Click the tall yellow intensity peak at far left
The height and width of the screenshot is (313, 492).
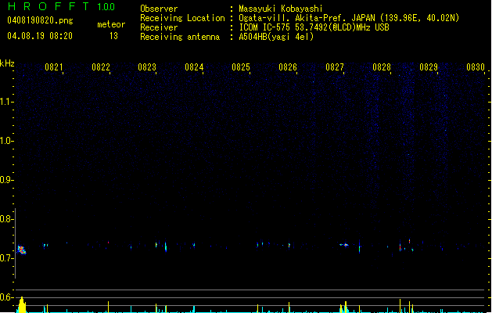[22, 304]
